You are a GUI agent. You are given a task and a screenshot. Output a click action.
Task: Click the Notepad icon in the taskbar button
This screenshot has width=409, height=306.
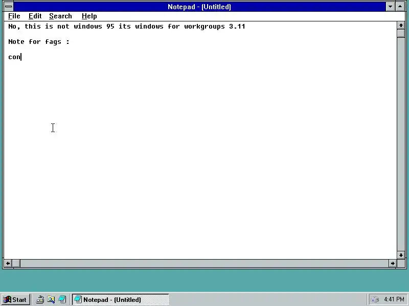coord(78,299)
